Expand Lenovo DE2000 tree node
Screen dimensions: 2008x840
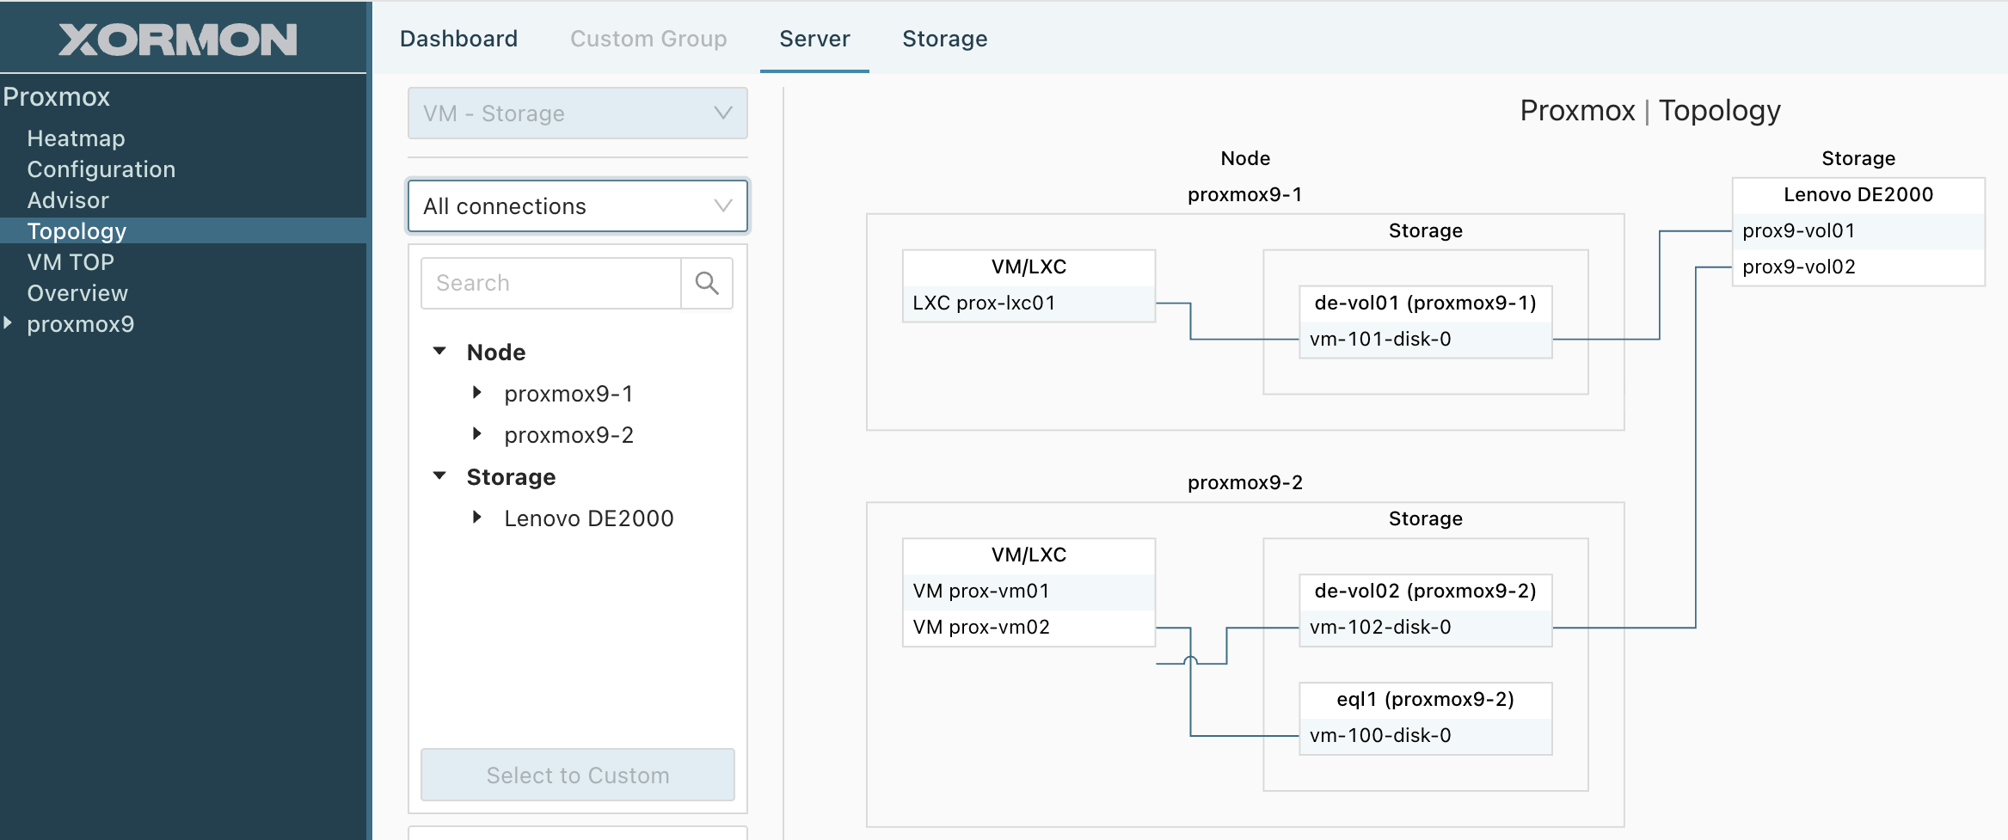(x=477, y=518)
